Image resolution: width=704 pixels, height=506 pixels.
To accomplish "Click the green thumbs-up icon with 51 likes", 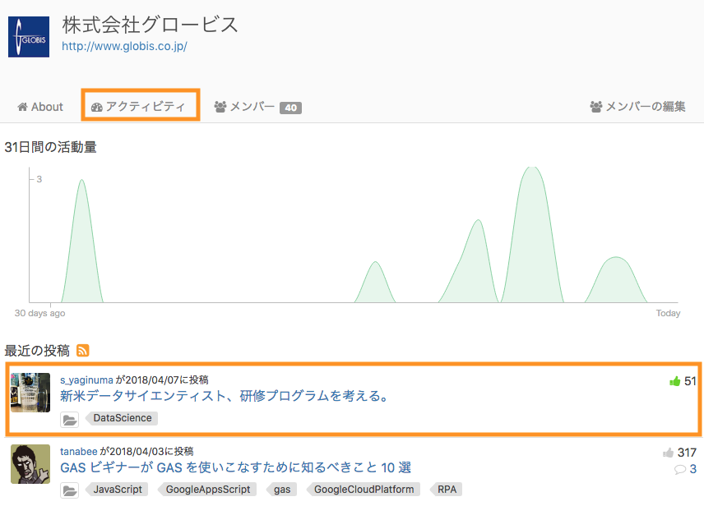I will click(x=675, y=381).
